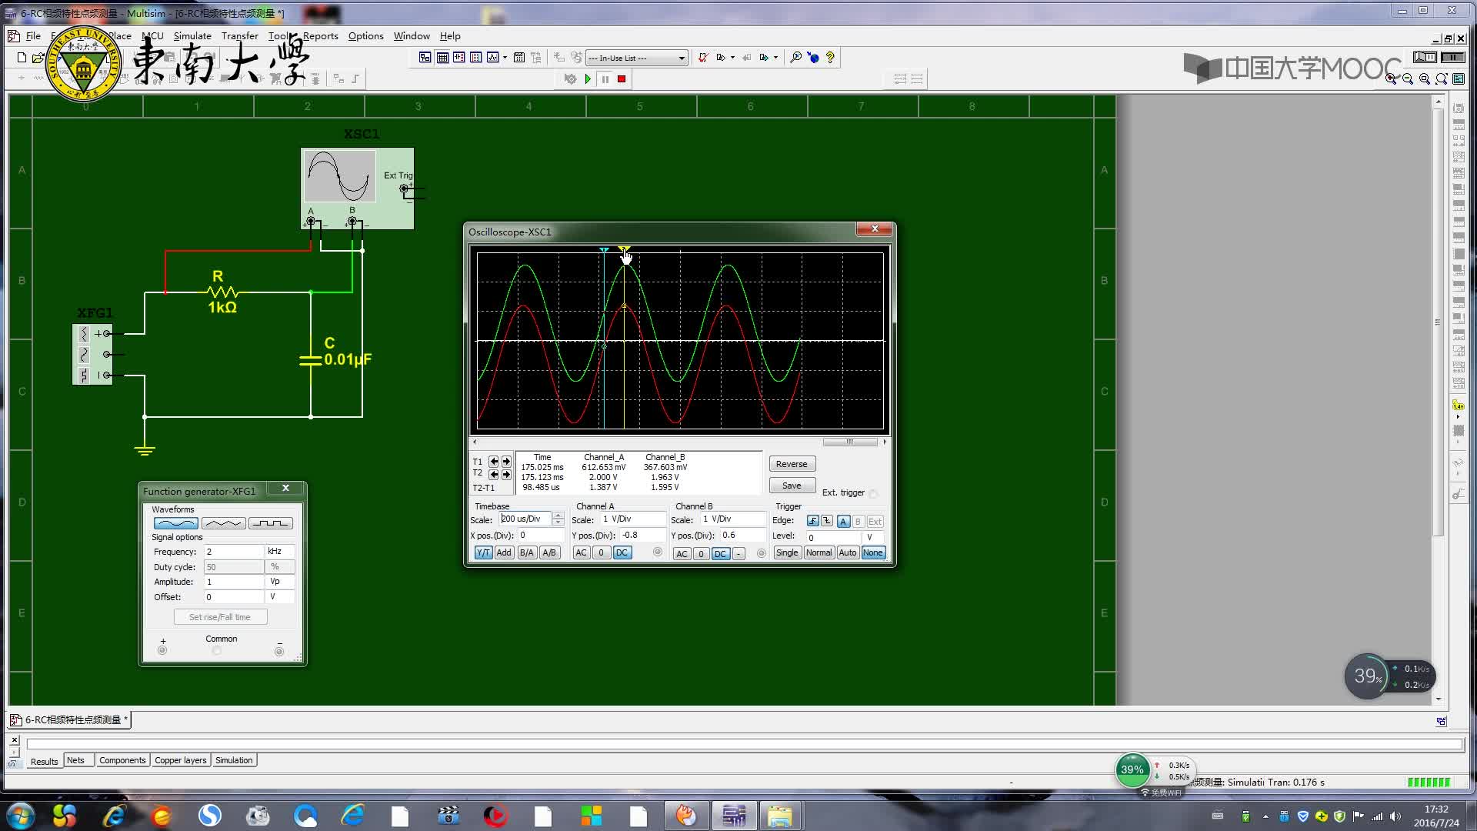
Task: Open the frequency unit kHz dropdown
Action: pyautogui.click(x=280, y=552)
